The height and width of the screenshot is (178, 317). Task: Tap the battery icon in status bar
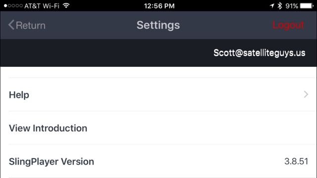pos(307,5)
